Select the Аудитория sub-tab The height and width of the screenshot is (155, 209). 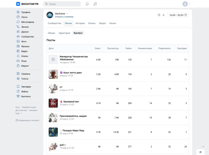tap(64, 33)
